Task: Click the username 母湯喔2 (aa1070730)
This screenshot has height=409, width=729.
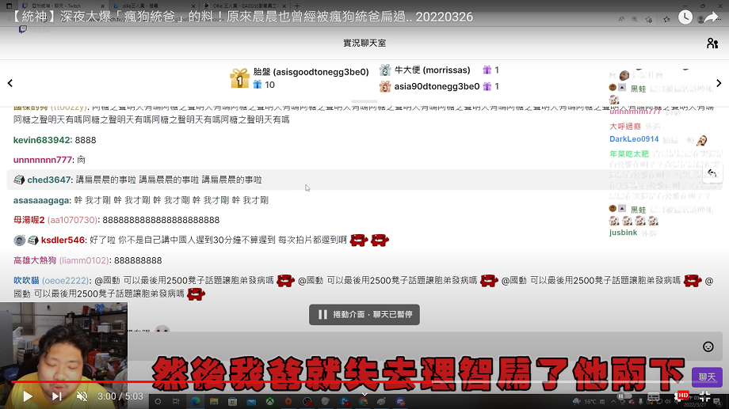Action: tap(55, 220)
